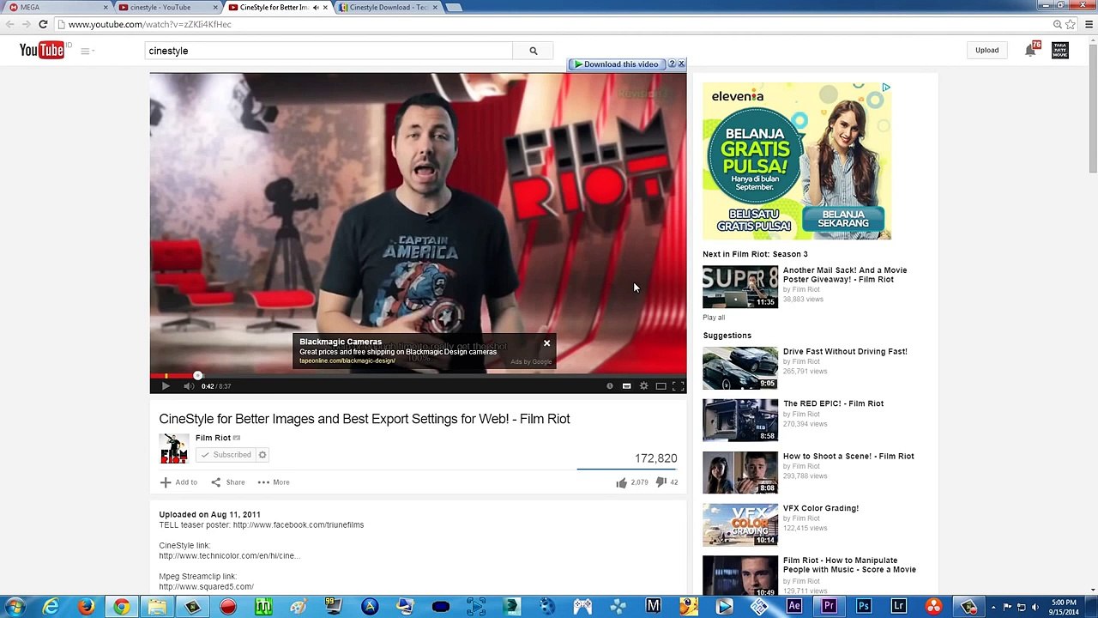Screen dimensions: 1098x618
Task: Open the account avatar menu
Action: pyautogui.click(x=1060, y=51)
